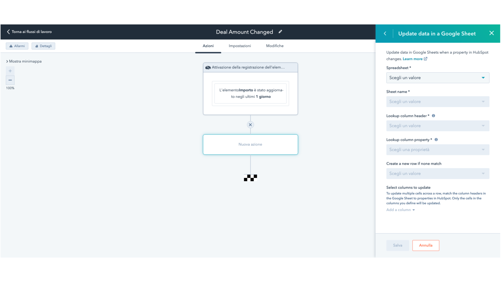Click info icon beside Lookup column property
Screen dimensions: 501x282
tap(436, 140)
